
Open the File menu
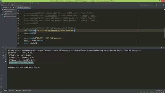(x=1, y=3)
